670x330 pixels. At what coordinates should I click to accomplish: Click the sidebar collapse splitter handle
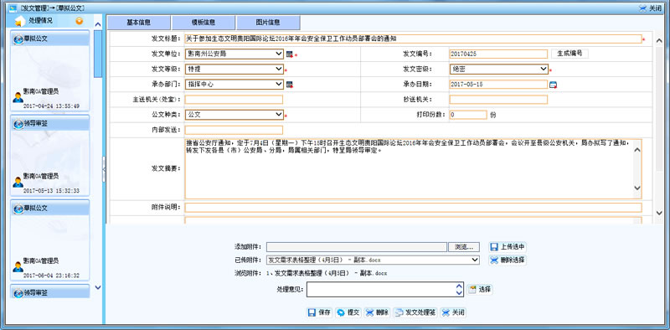pyautogui.click(x=104, y=169)
